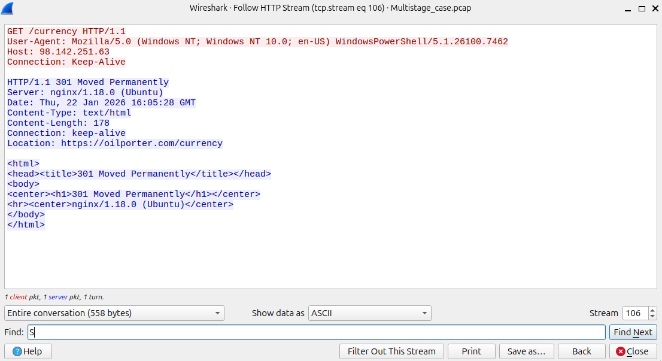Click the "Content-Length: 178" line
Screen dimensions: 662x361
tap(58, 123)
